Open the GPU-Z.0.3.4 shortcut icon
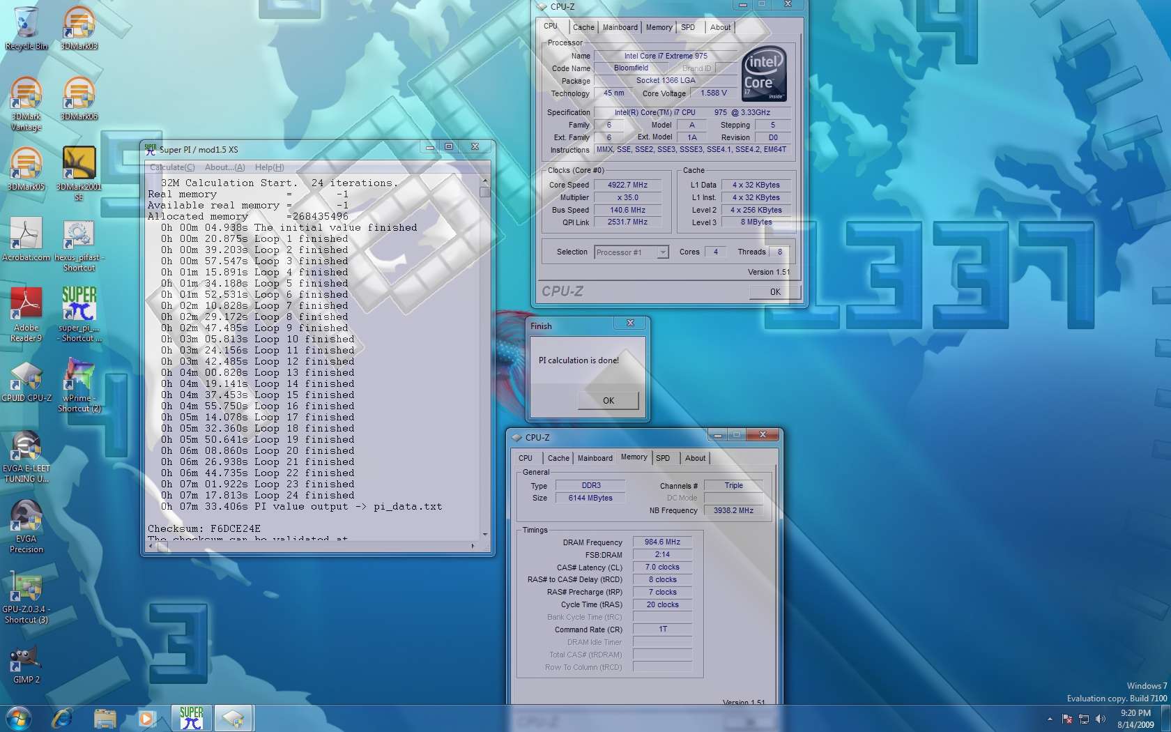The height and width of the screenshot is (732, 1171). [26, 597]
